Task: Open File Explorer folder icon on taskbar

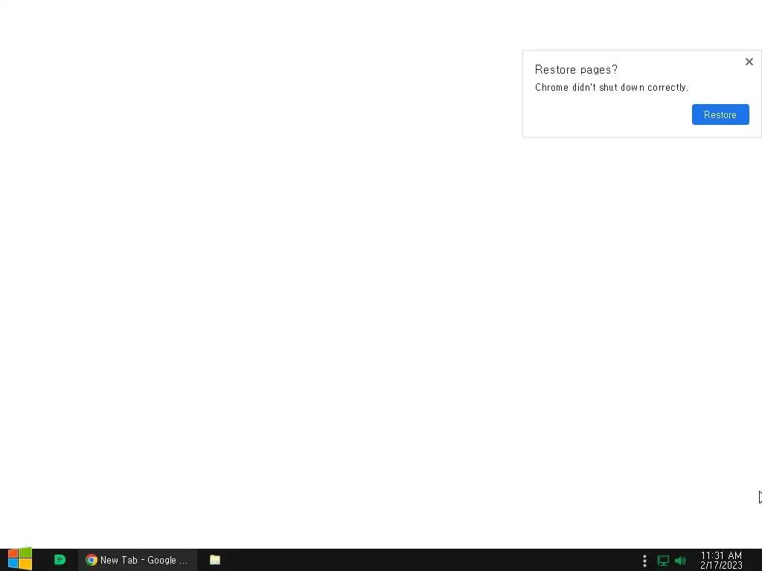Action: point(215,560)
